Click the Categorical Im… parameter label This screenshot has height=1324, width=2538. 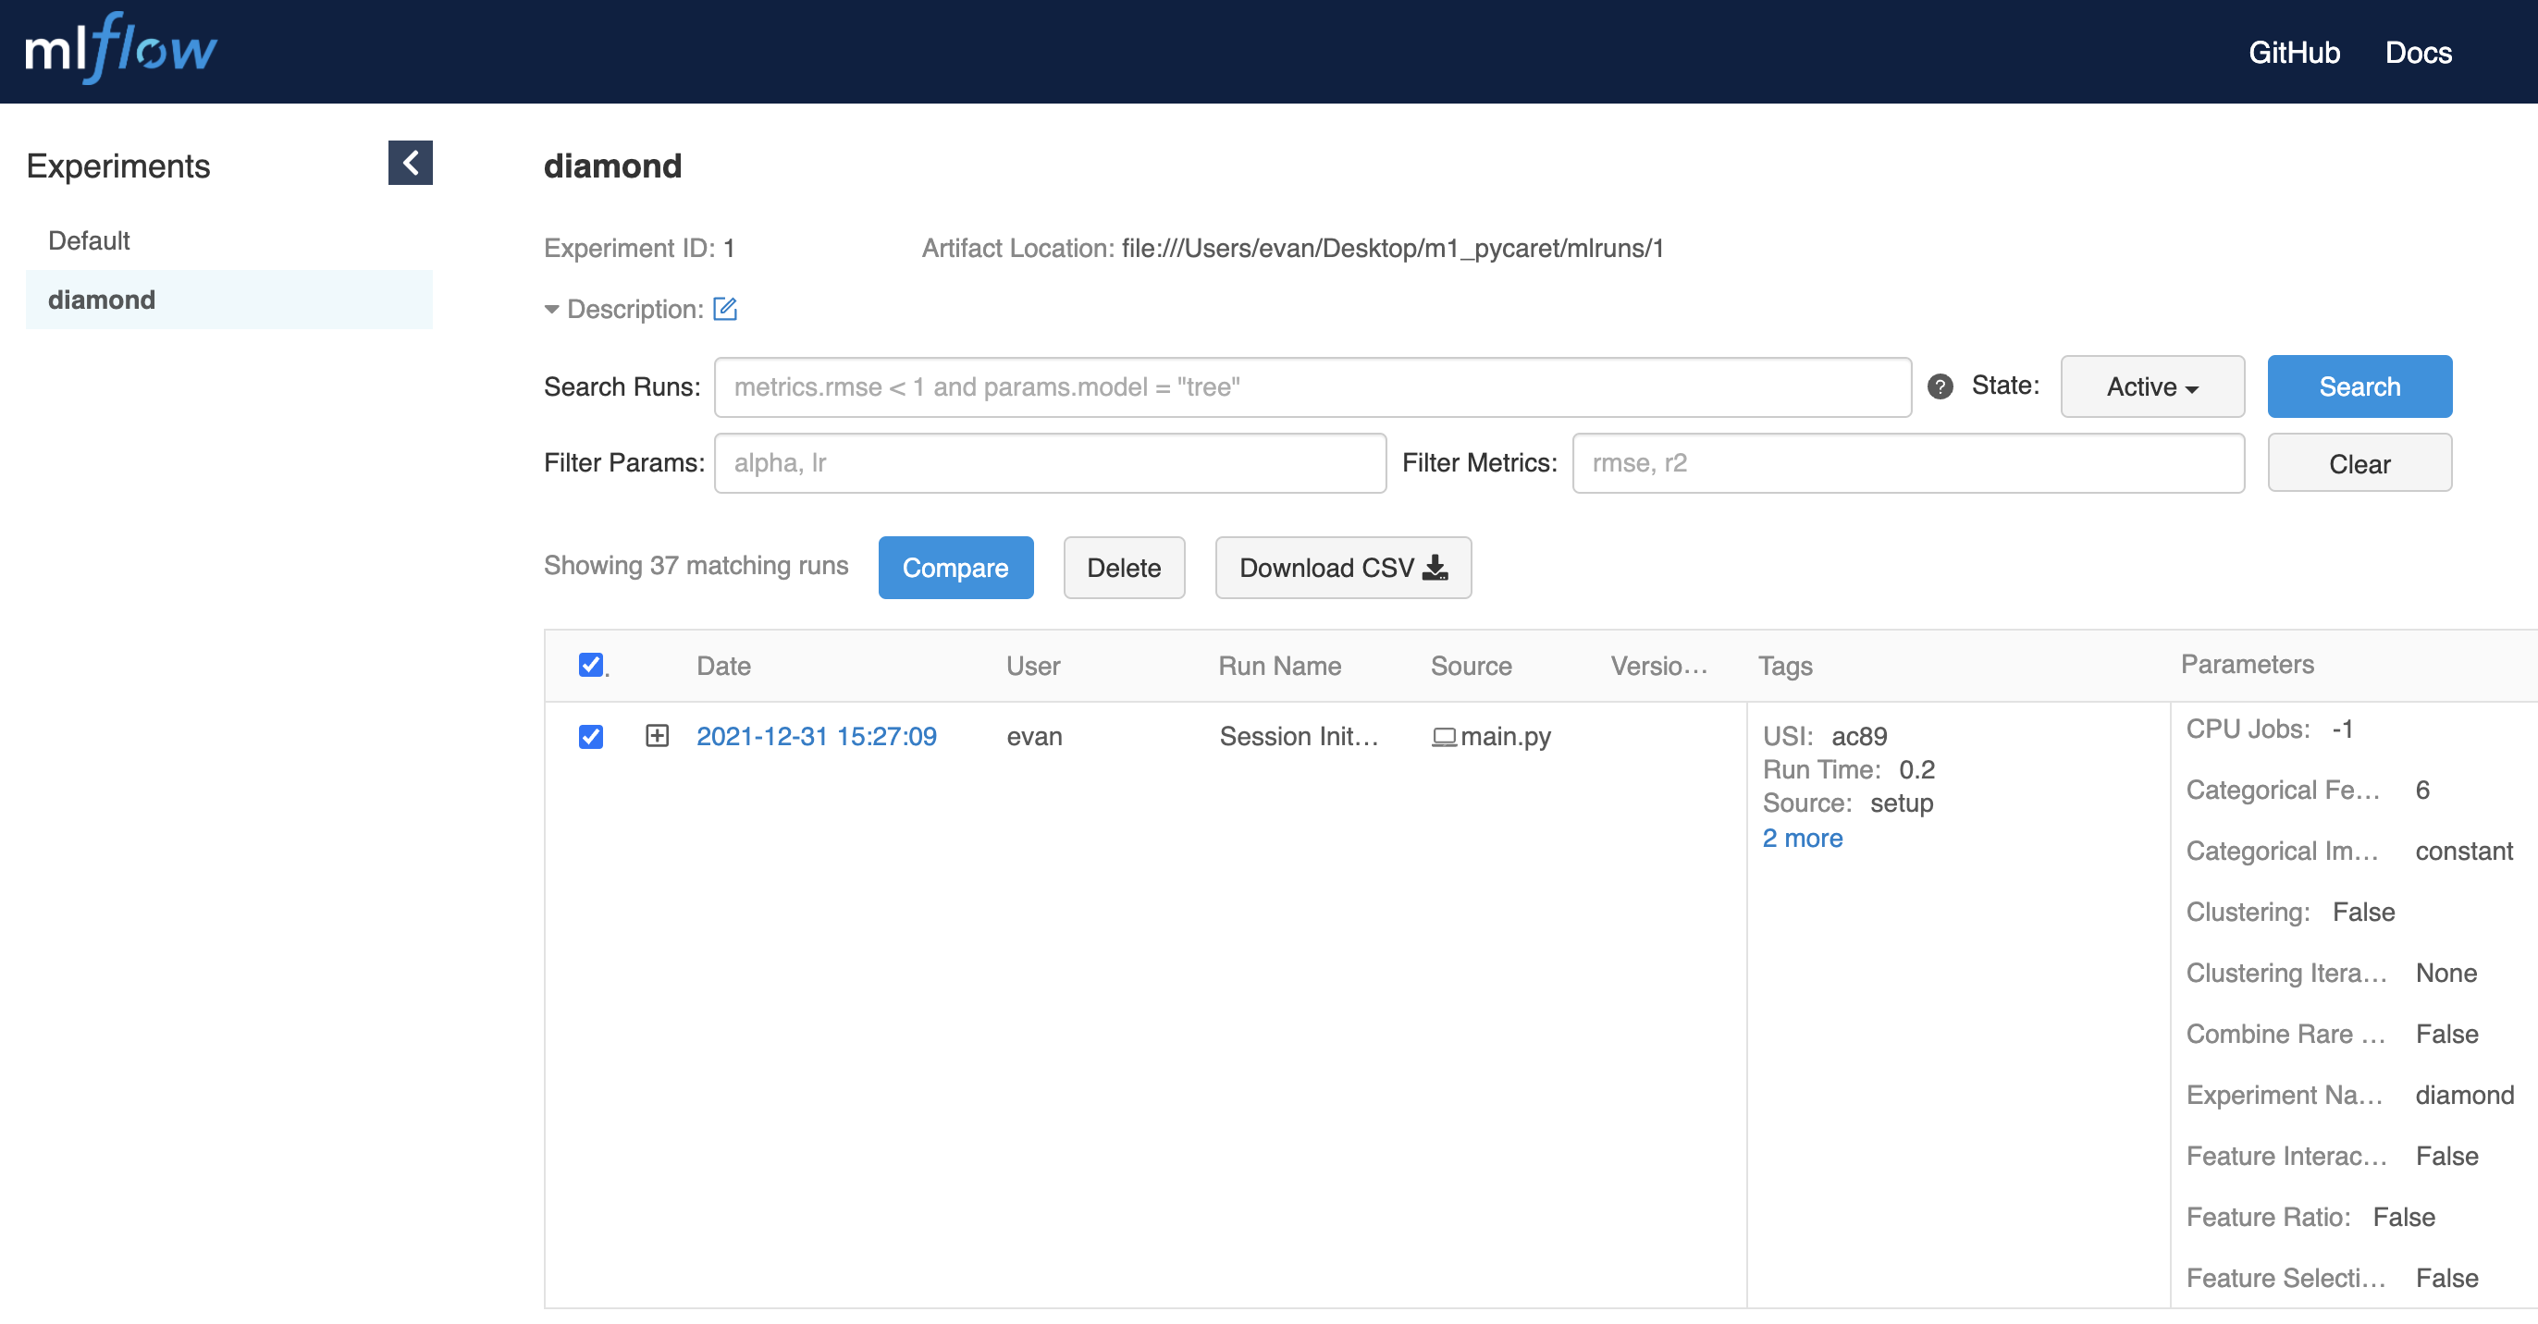[2282, 851]
